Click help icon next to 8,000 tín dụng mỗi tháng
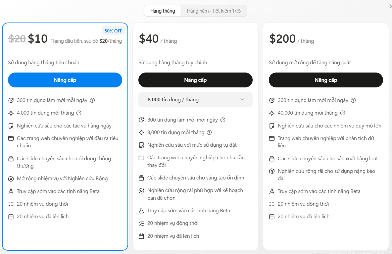 point(209,132)
